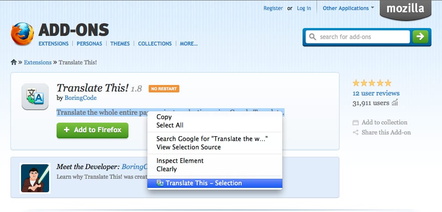Image resolution: width=442 pixels, height=212 pixels.
Task: Click the user statistics chart icon
Action: coord(395,103)
